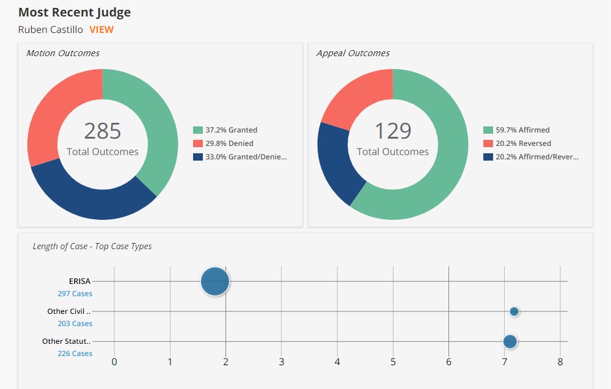Screen dimensions: 611x389
Task: Click the small Other Civil bubble on the chart
Action: (514, 311)
